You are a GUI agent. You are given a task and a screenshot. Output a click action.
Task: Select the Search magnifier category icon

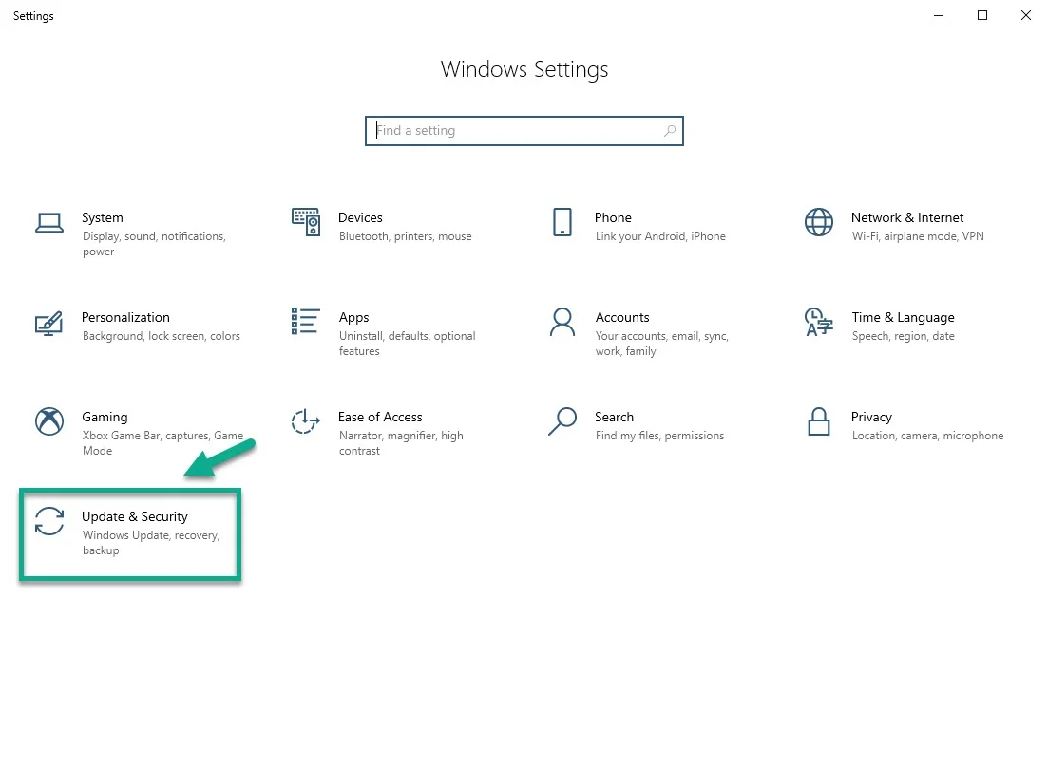(x=562, y=421)
